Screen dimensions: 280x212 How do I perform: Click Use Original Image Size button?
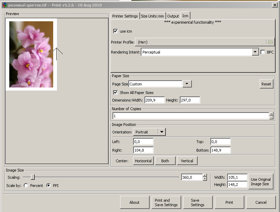[261, 181]
